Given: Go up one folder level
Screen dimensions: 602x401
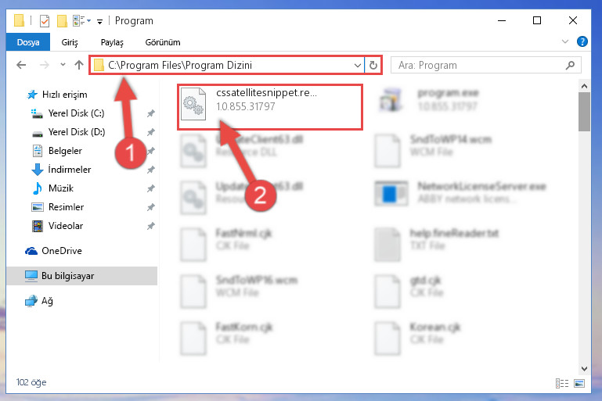Looking at the screenshot, I should (x=79, y=65).
